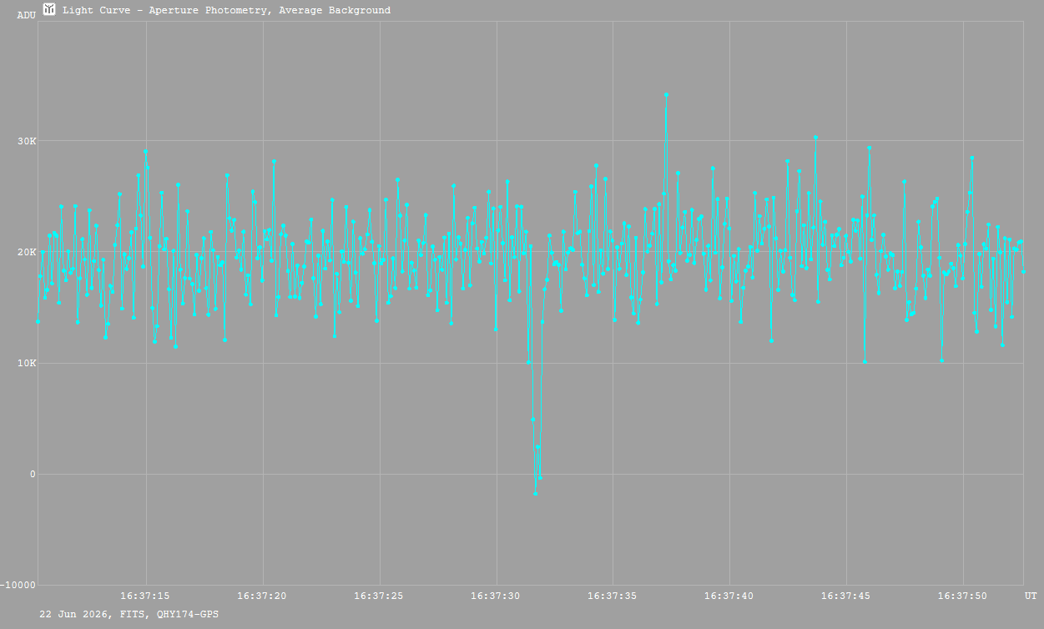Click the 16:37:15 time label
The height and width of the screenshot is (629, 1044).
pos(145,596)
